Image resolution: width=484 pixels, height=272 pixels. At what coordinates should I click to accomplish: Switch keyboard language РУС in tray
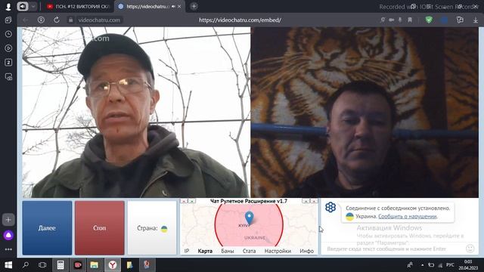(451, 265)
